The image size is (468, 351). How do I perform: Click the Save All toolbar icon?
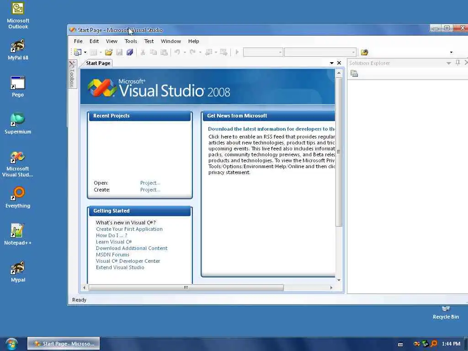click(129, 52)
